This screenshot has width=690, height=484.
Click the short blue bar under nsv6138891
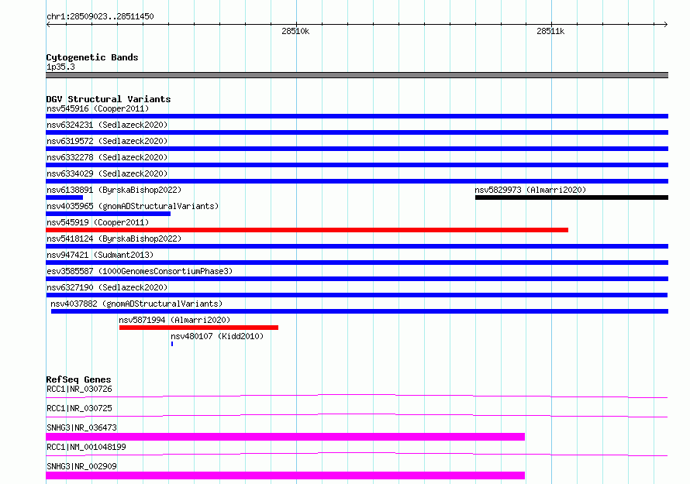pyautogui.click(x=64, y=197)
